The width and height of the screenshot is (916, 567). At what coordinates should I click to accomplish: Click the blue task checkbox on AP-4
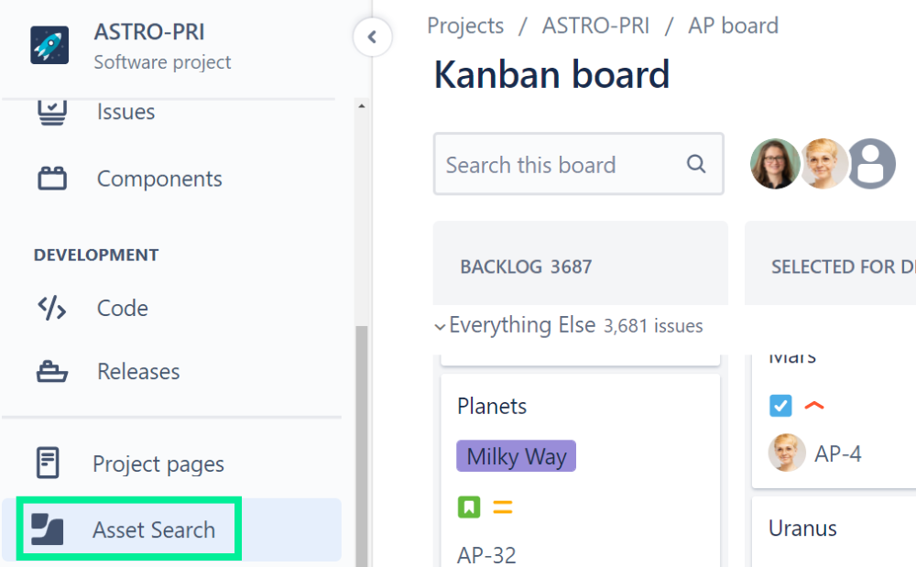780,404
